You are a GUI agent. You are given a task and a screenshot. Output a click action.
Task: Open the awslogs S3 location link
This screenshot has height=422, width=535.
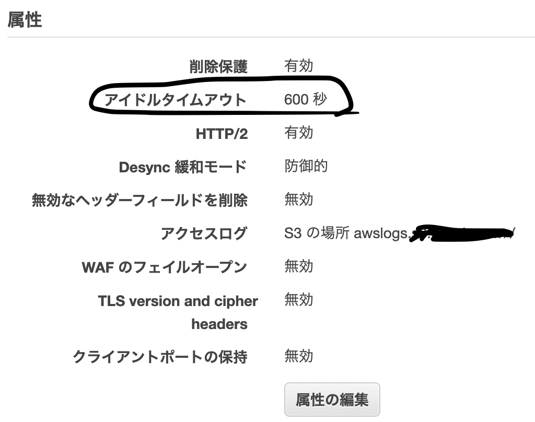397,233
